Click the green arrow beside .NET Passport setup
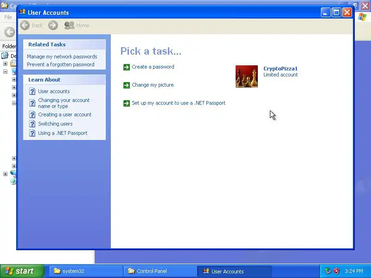The height and width of the screenshot is (278, 371). pos(127,103)
